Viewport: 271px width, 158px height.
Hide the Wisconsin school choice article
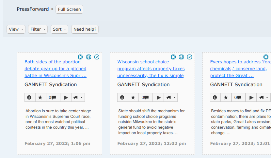click(x=173, y=57)
